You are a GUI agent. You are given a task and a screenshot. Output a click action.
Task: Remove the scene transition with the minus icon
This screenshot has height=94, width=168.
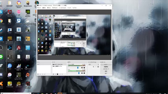click(96, 67)
